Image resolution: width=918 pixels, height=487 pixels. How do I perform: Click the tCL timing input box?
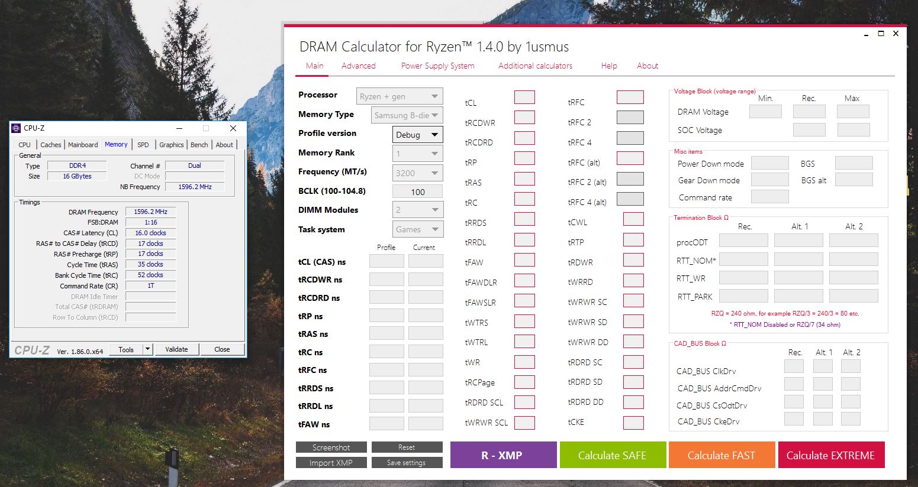pos(524,97)
